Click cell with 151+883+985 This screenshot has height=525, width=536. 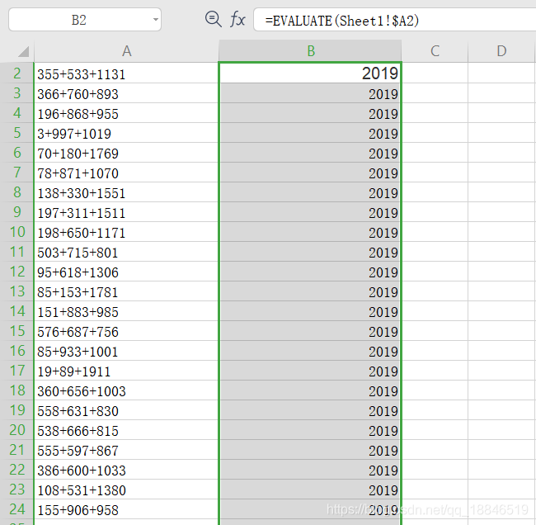[126, 311]
